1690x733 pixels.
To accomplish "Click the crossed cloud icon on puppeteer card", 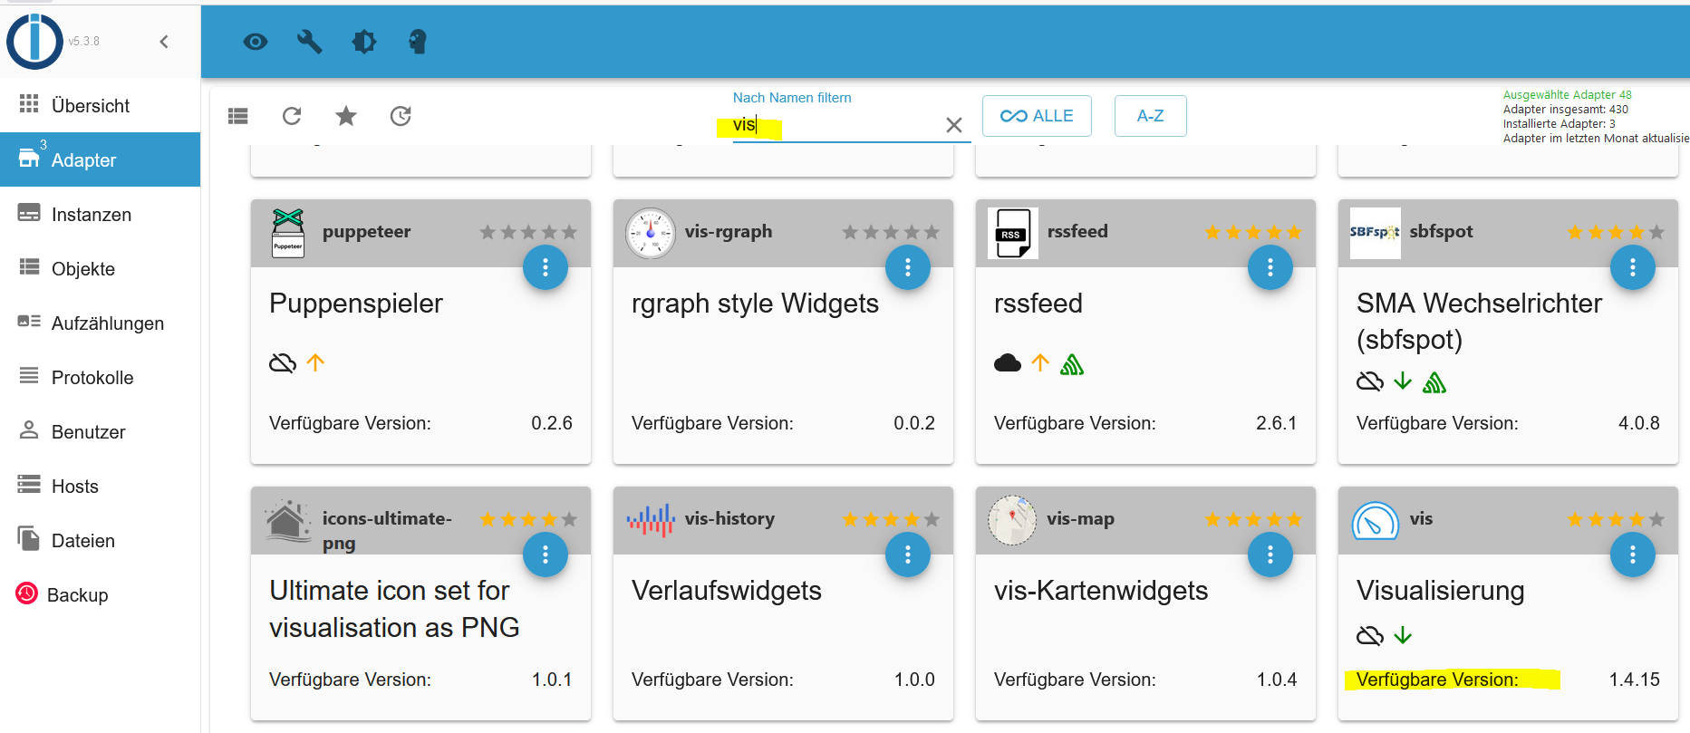I will [283, 363].
